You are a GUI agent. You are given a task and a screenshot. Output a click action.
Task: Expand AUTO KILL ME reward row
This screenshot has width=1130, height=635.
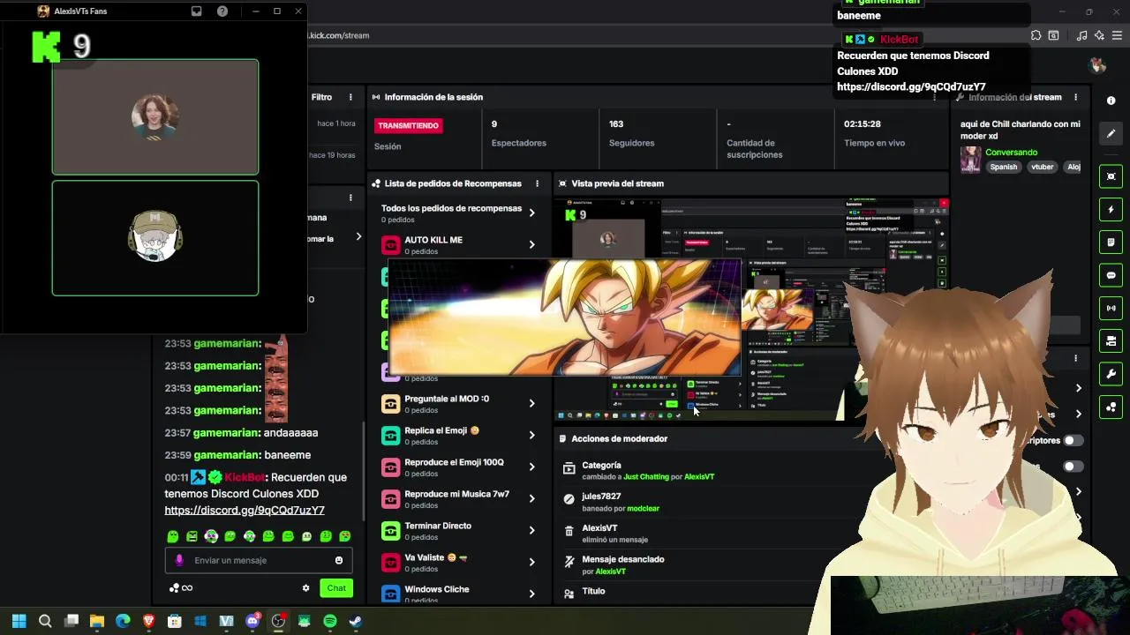tap(531, 244)
